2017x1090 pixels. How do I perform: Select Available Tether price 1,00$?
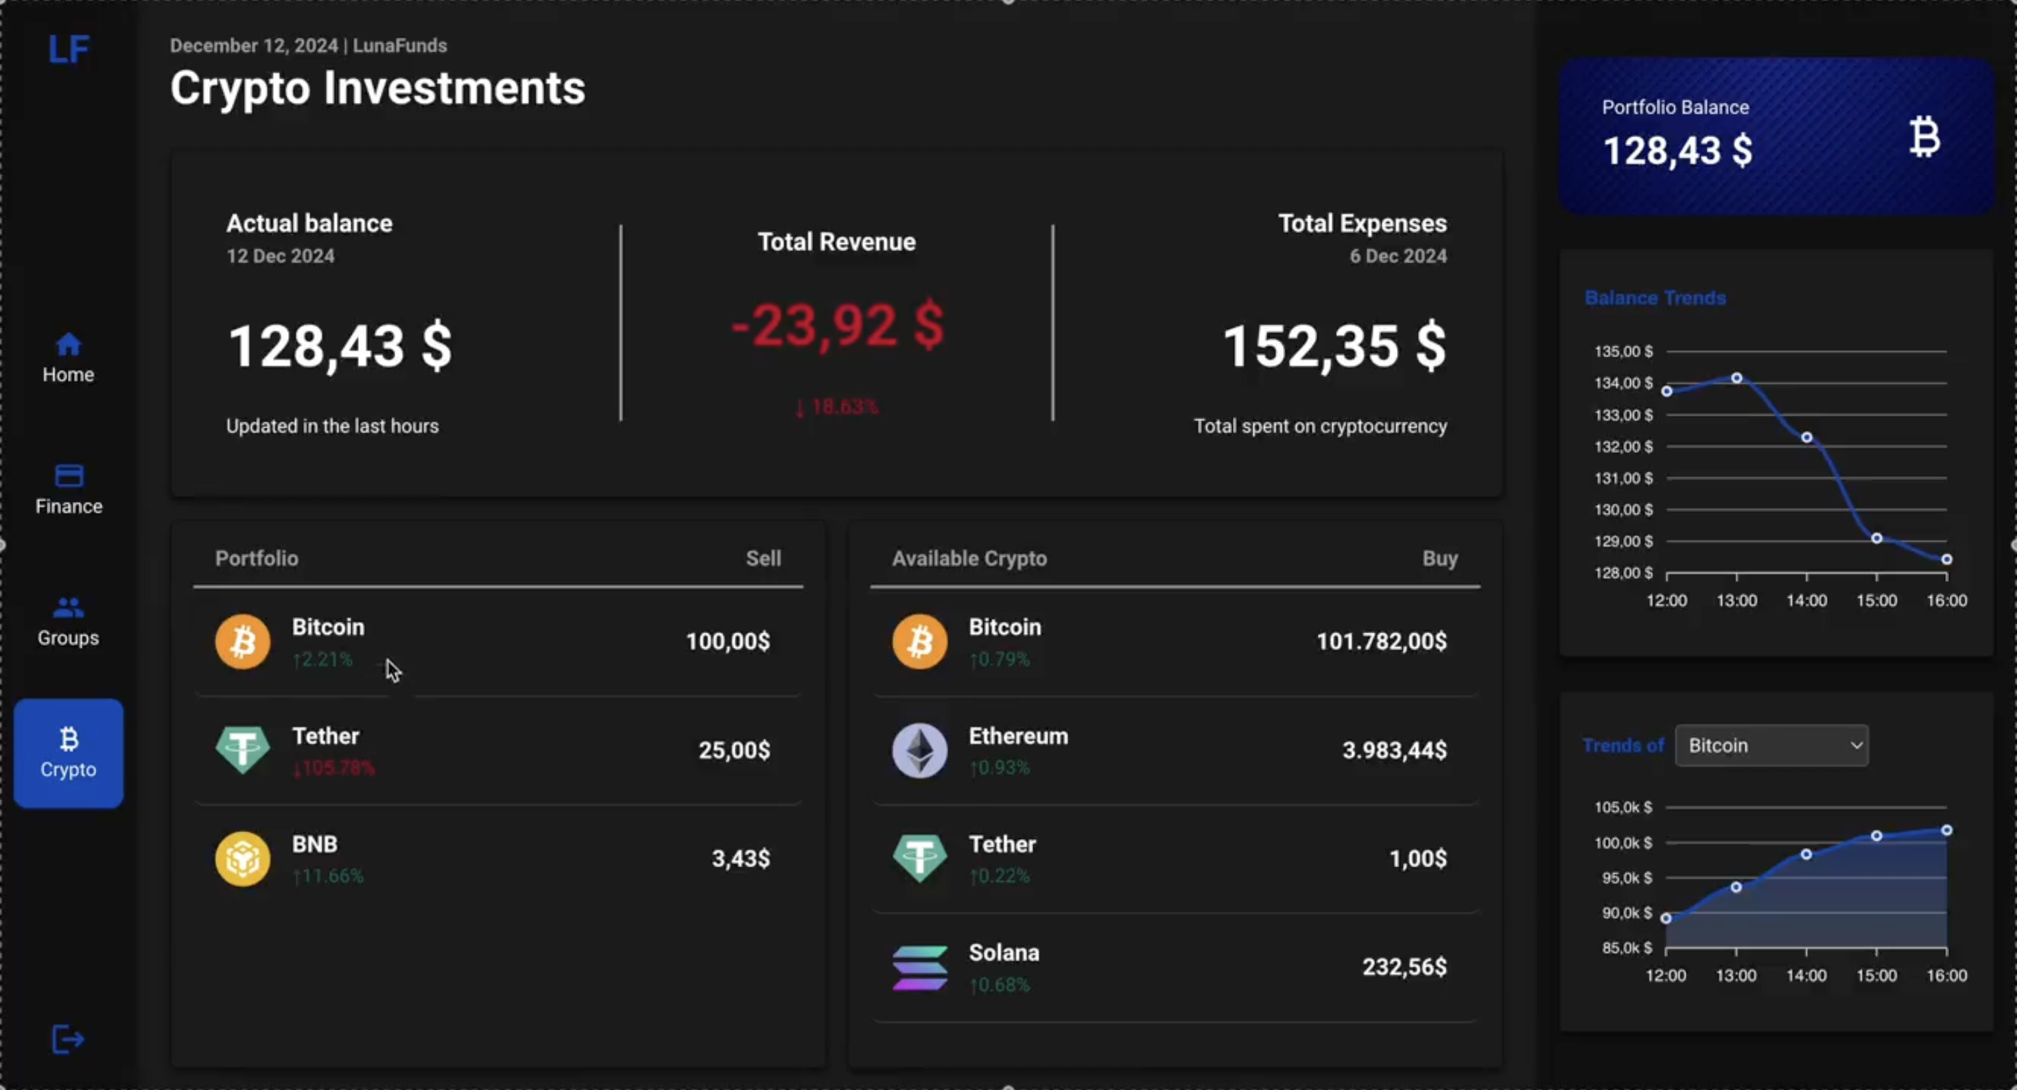coord(1418,858)
